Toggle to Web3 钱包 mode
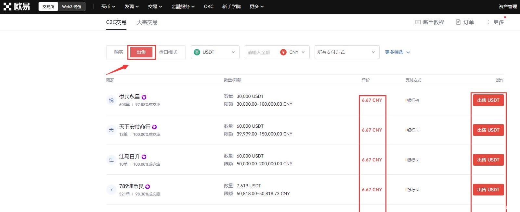The width and height of the screenshot is (520, 212). point(71,6)
